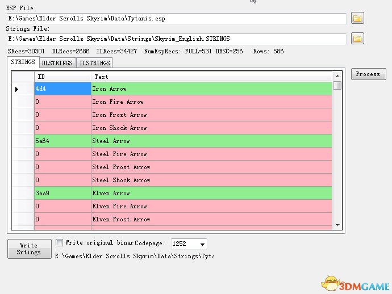Viewport: 392px width, 294px height.
Task: Click the row header of Elven Arrow row
Action: (23, 193)
